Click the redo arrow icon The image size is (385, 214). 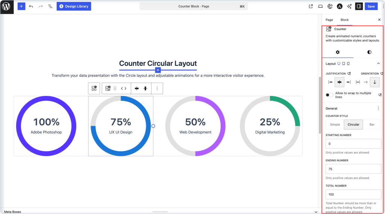point(41,6)
